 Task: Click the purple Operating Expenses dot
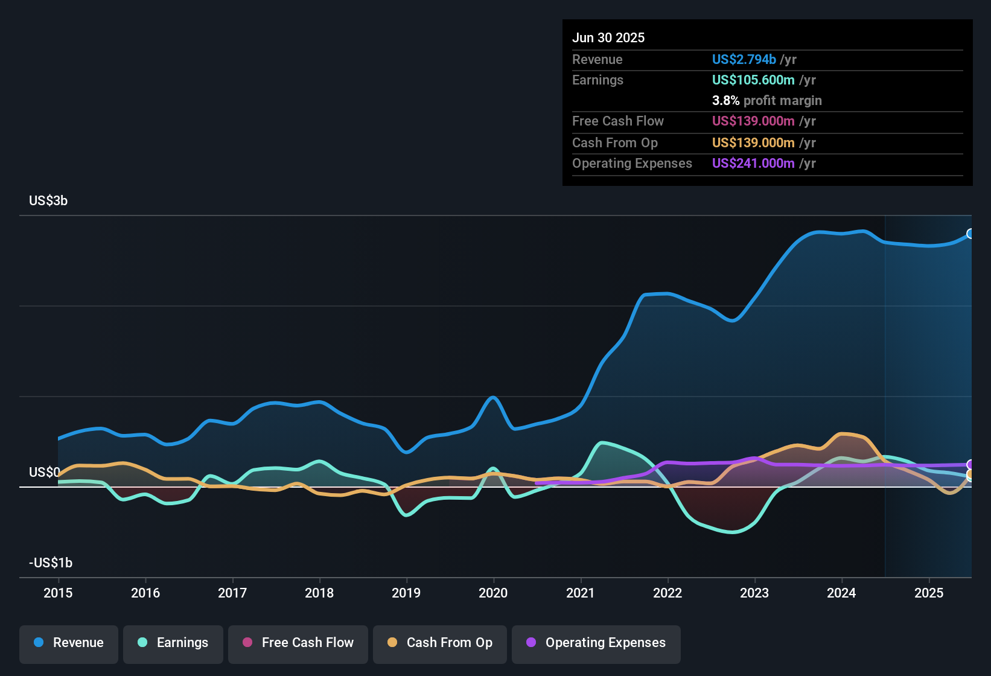pos(531,642)
